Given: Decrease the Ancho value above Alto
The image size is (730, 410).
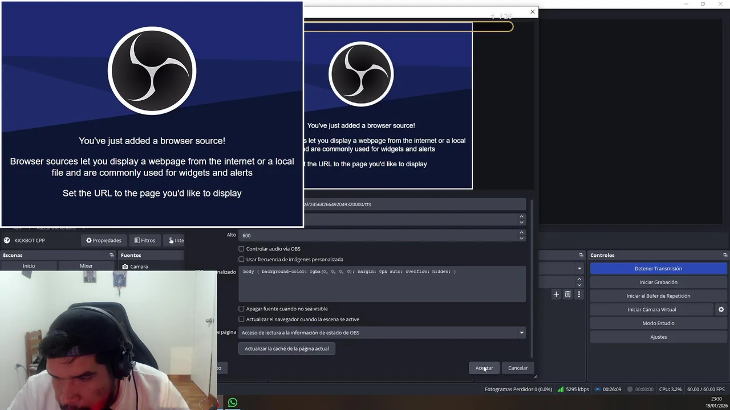Looking at the screenshot, I should click(x=521, y=222).
